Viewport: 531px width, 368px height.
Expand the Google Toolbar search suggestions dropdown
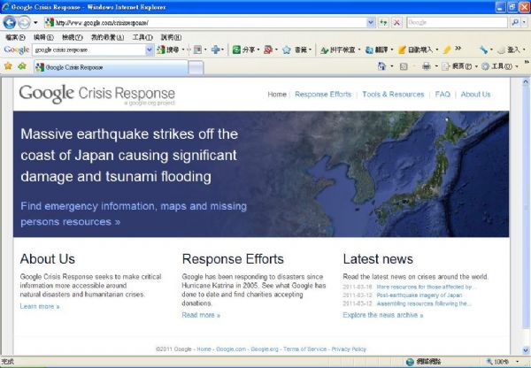pyautogui.click(x=150, y=50)
